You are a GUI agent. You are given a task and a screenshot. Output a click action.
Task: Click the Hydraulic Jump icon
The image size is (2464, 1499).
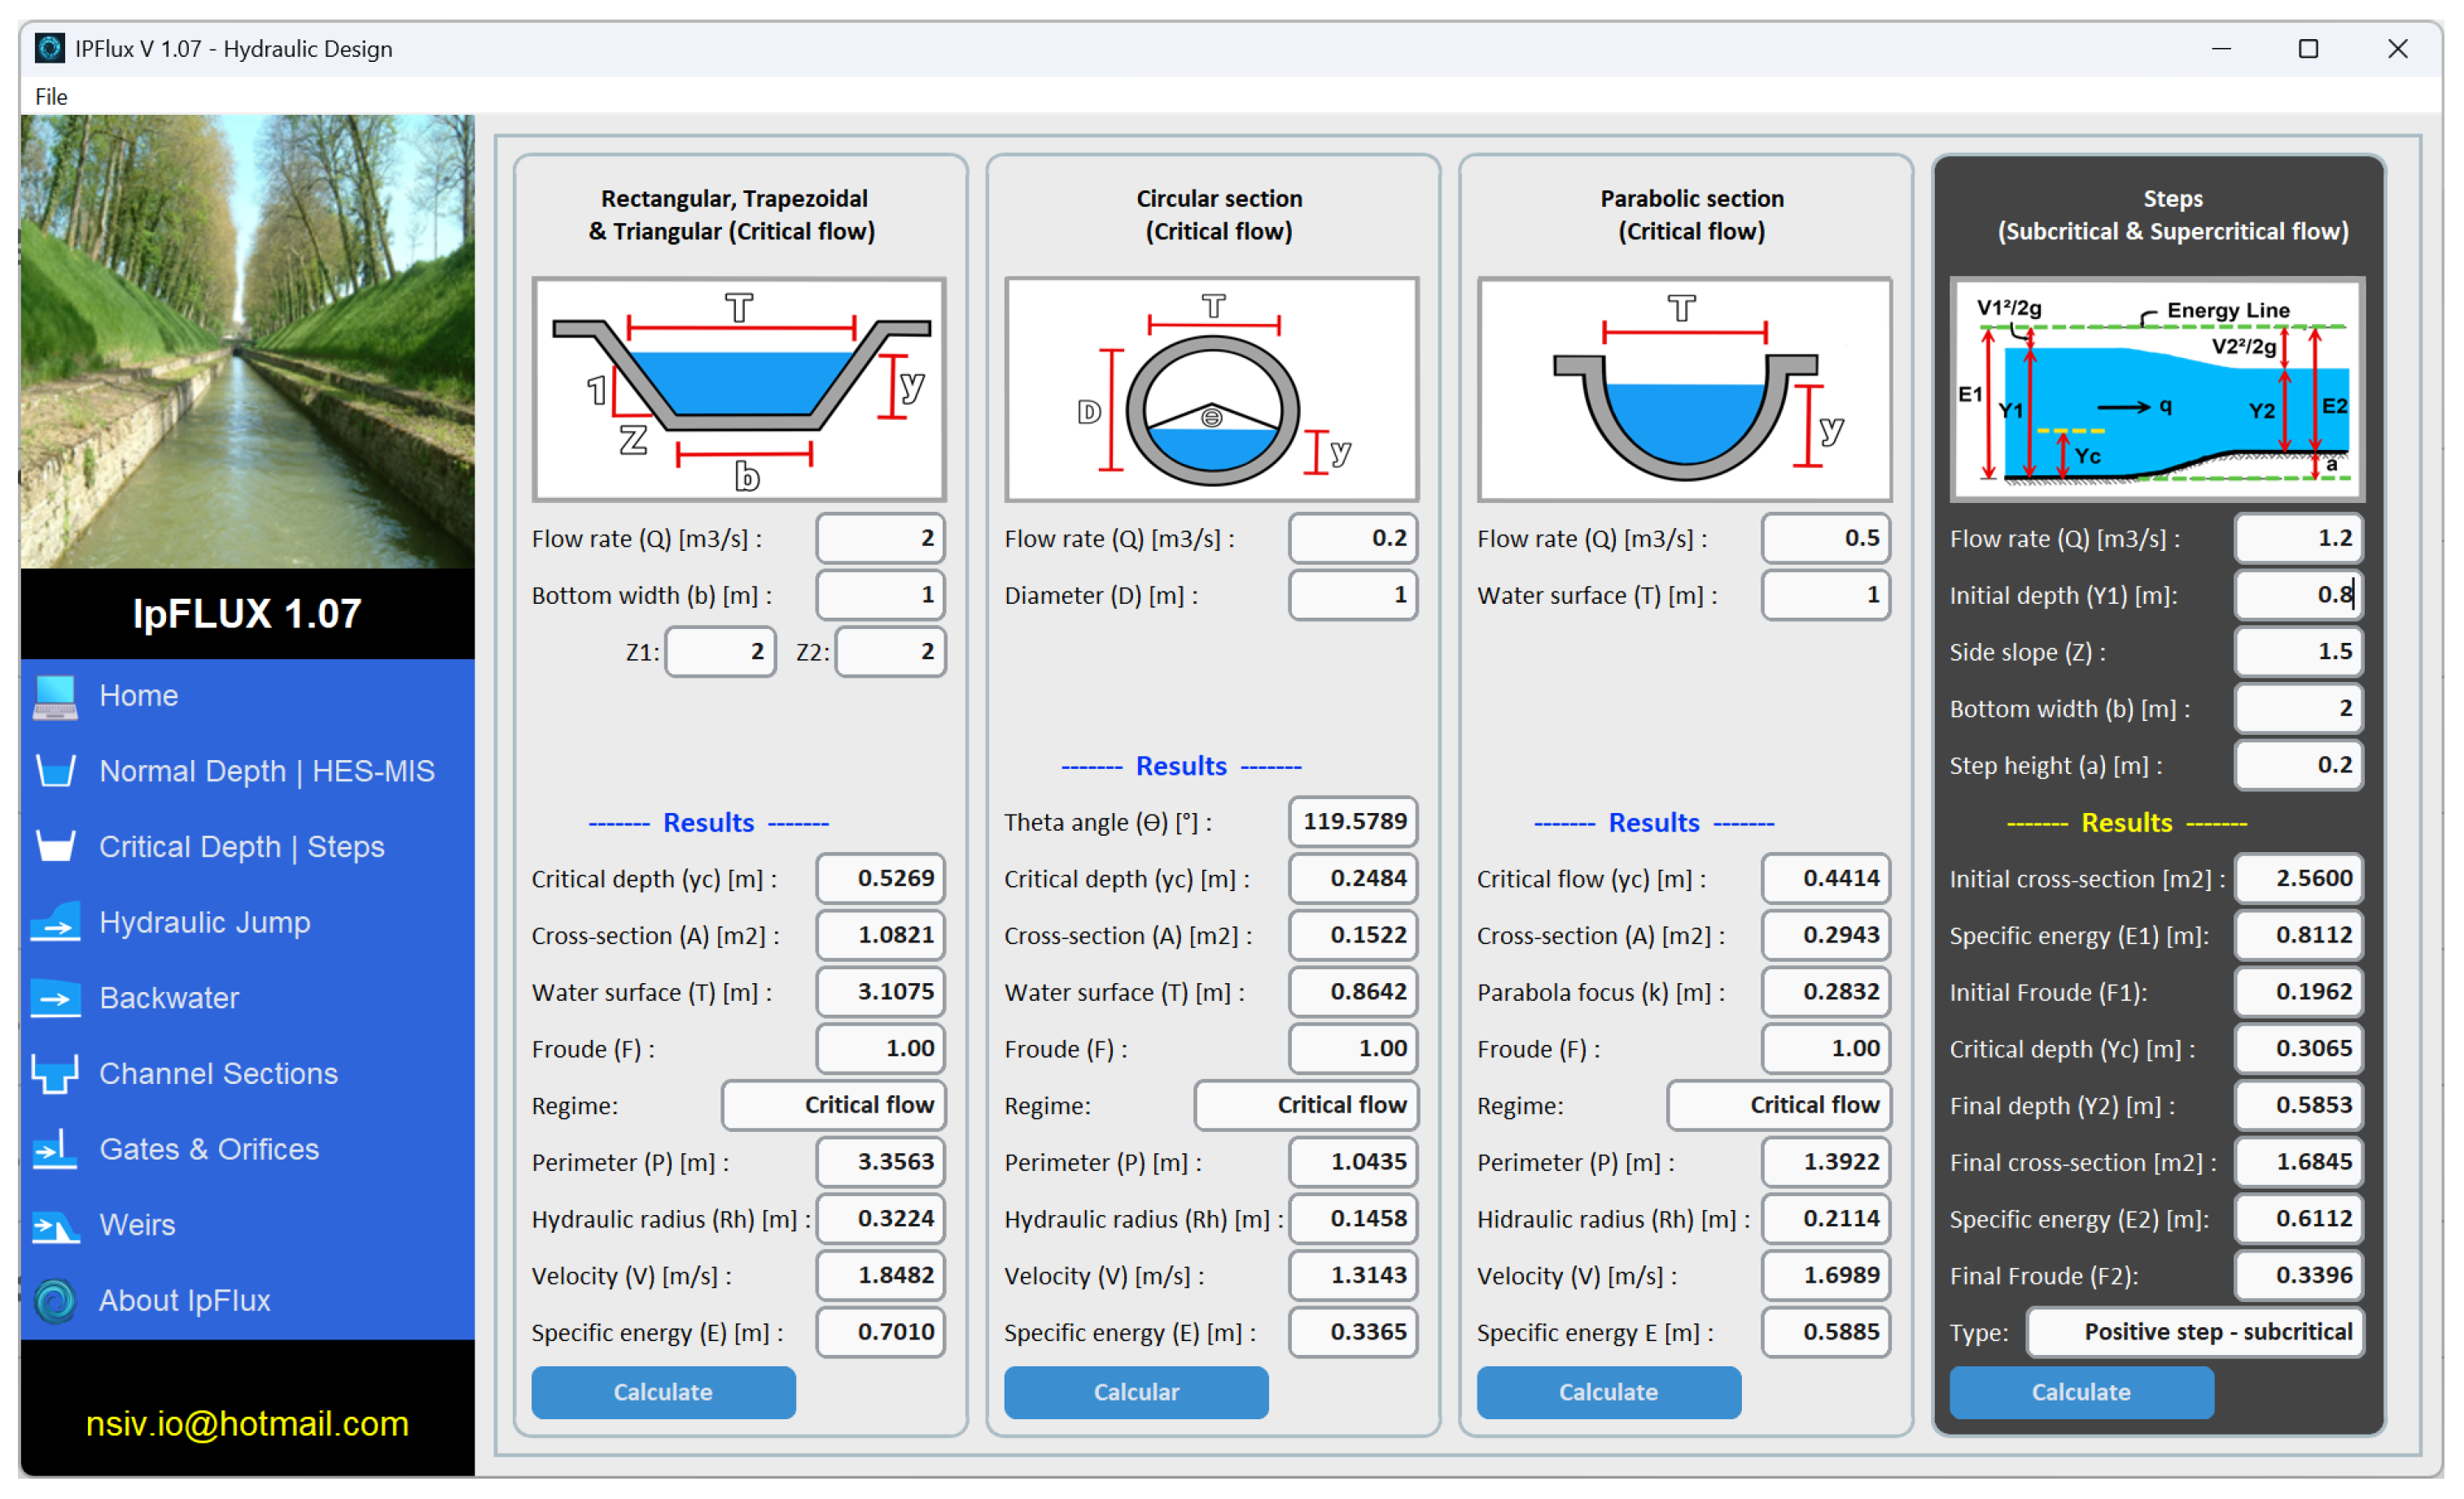[55, 923]
